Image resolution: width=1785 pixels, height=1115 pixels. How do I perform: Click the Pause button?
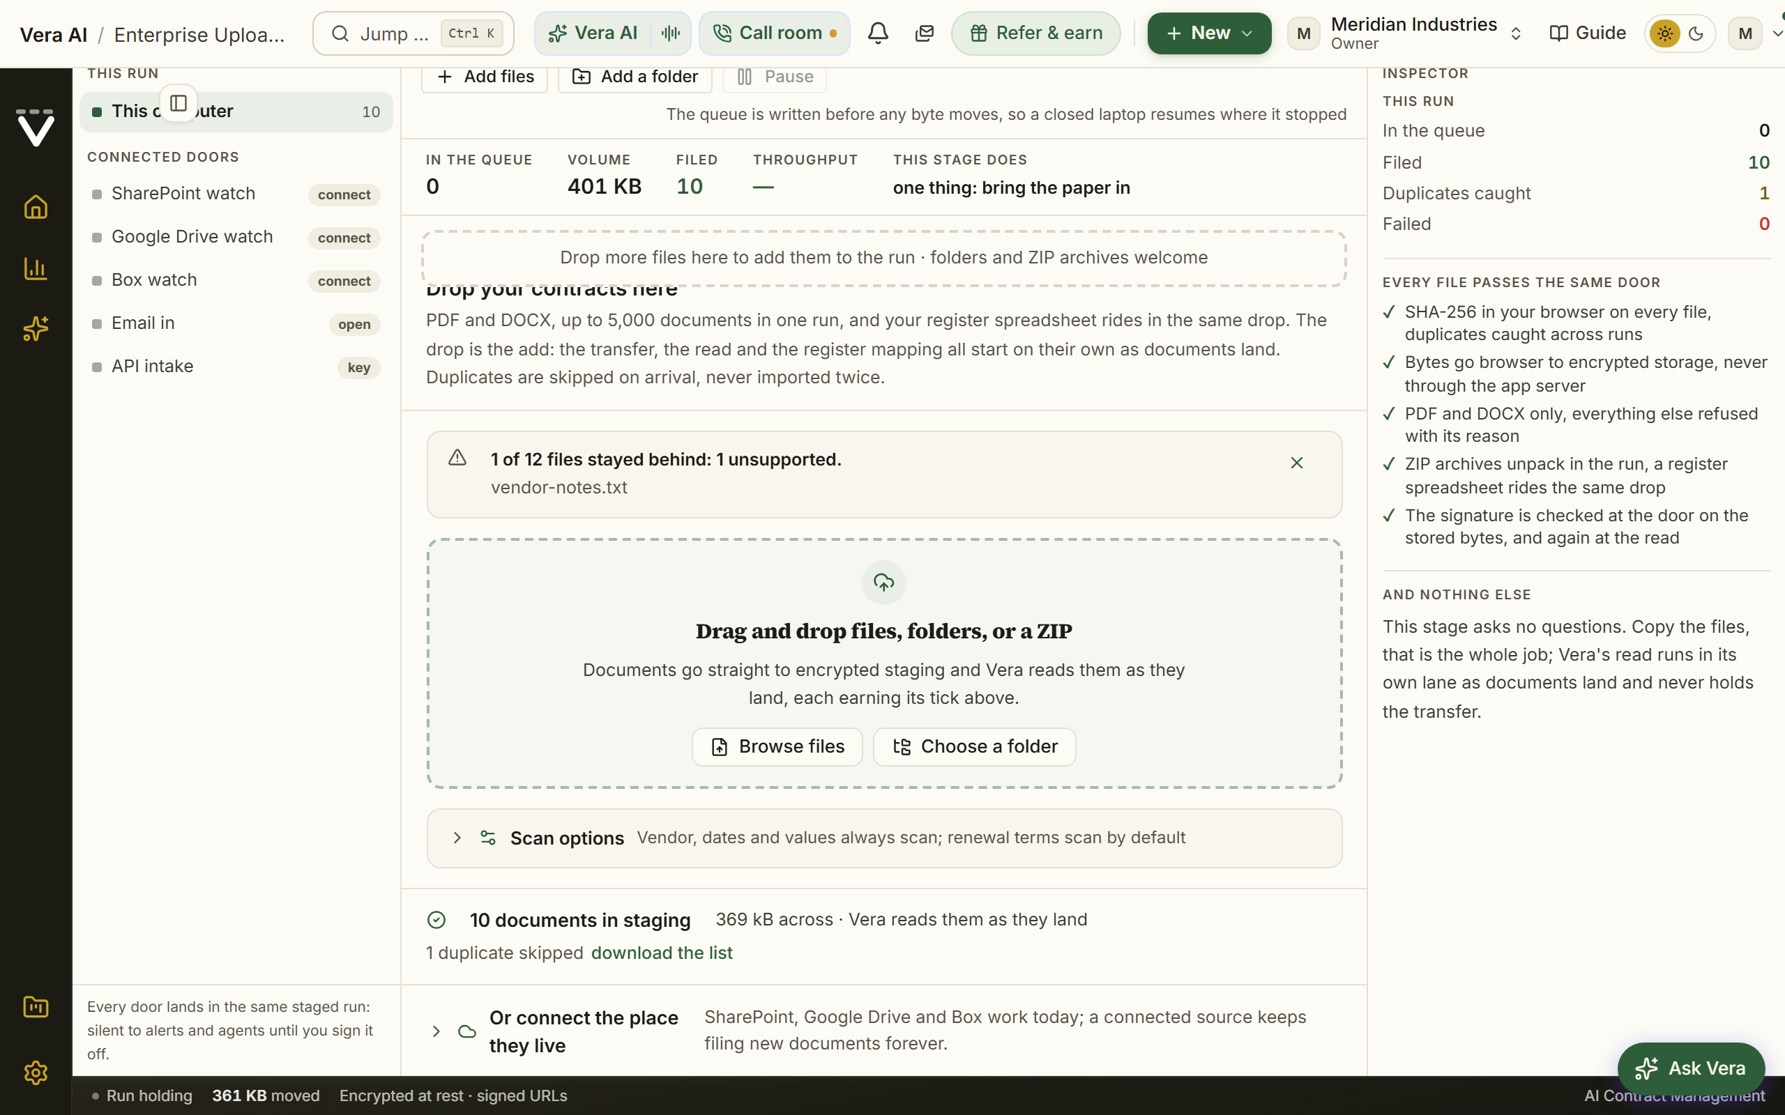coord(775,77)
